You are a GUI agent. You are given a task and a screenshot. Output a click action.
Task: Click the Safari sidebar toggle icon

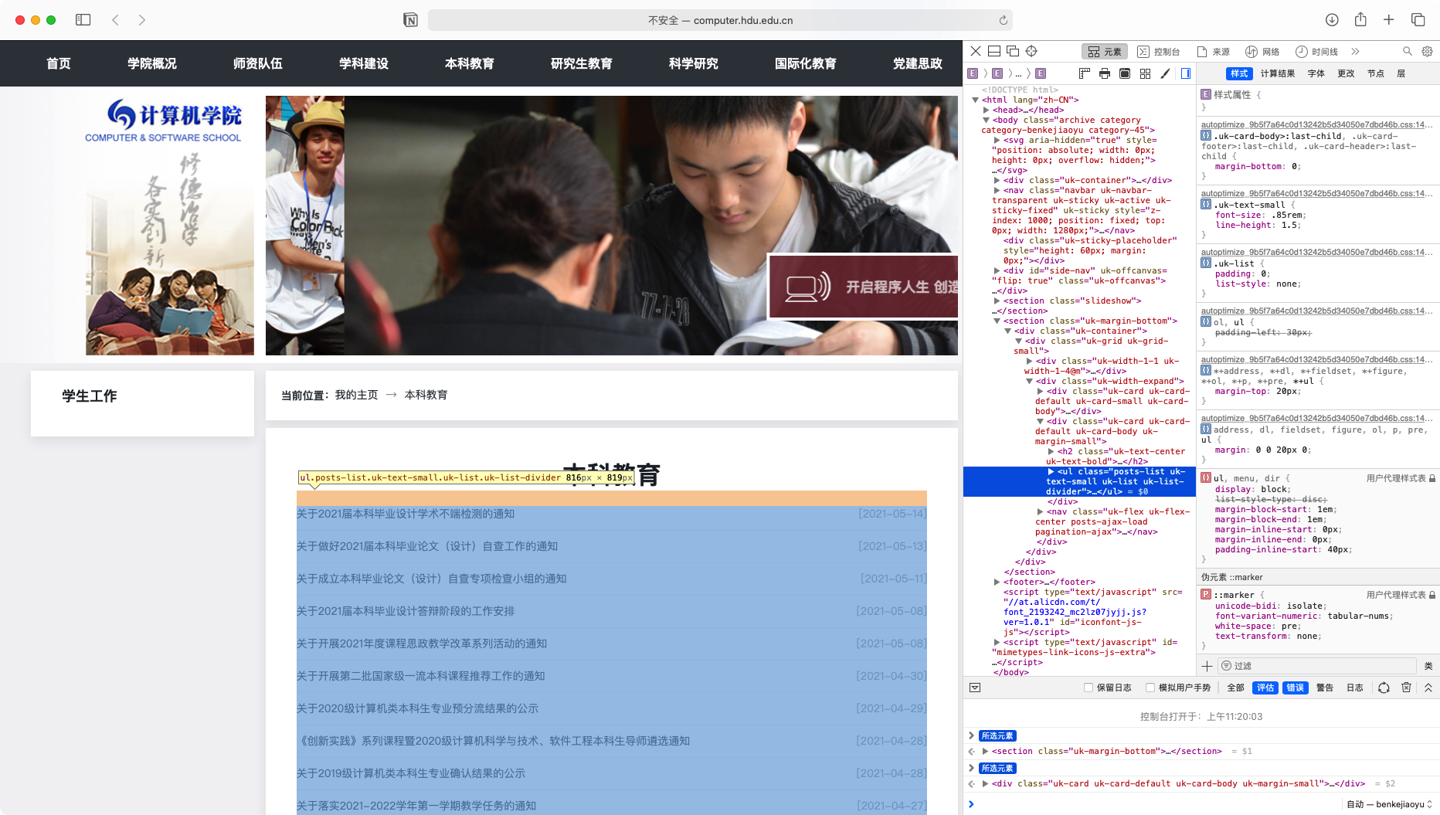(83, 20)
